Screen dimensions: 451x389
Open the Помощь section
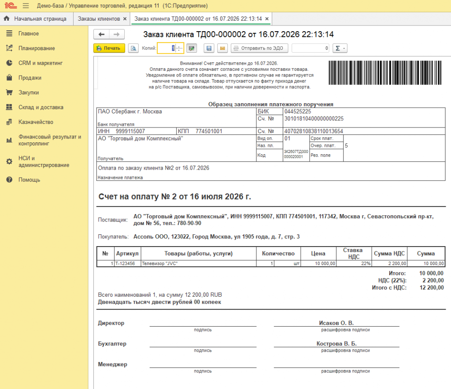(x=29, y=180)
